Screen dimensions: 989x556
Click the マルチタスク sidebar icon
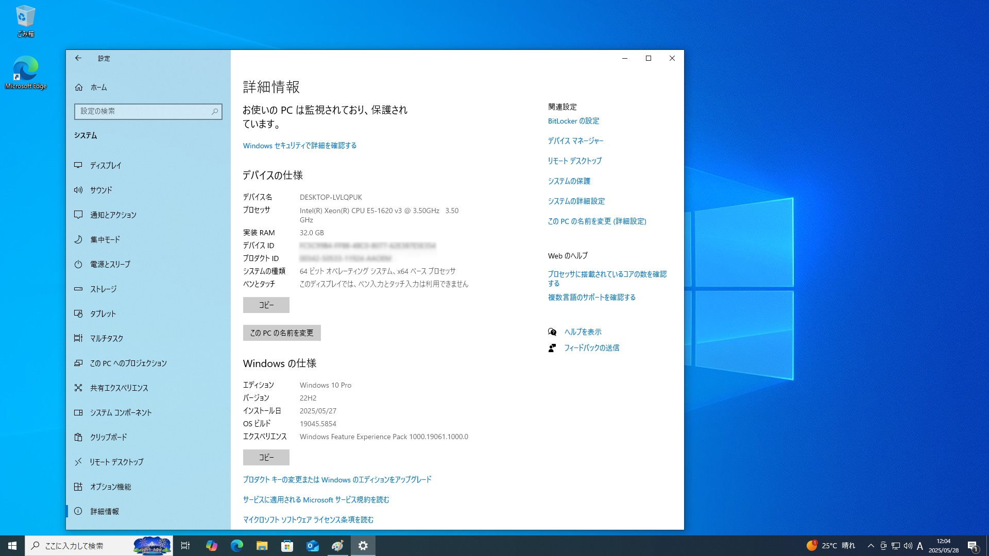tap(78, 338)
